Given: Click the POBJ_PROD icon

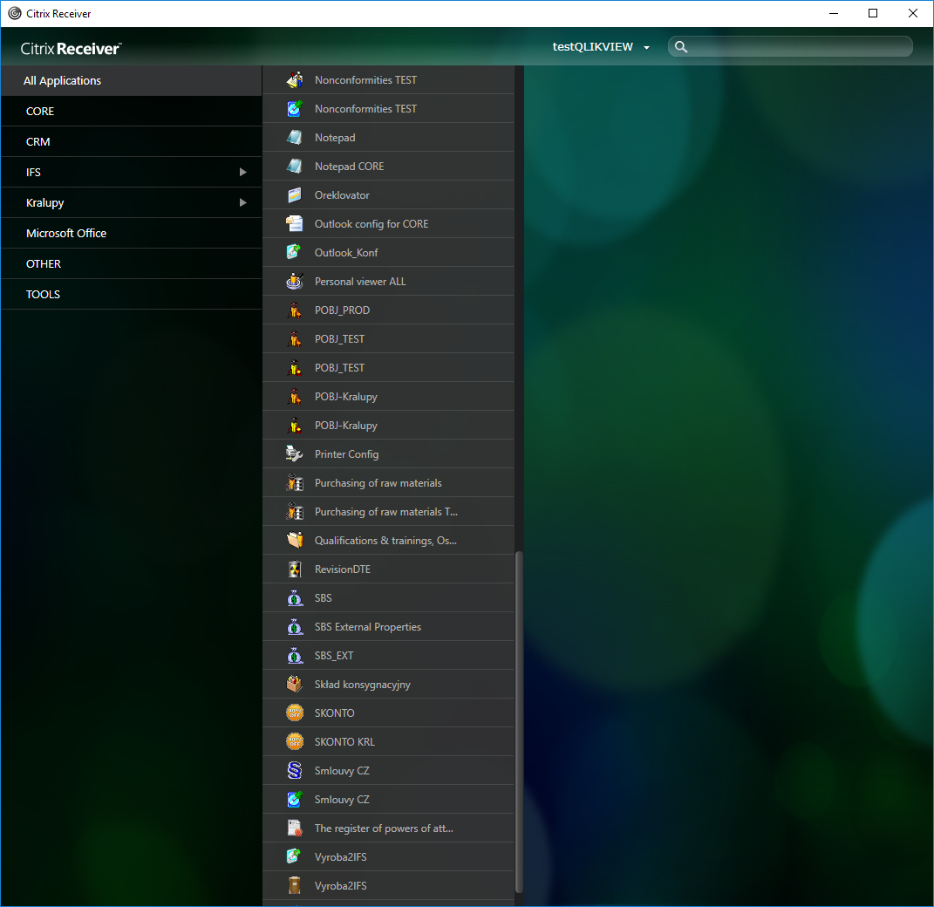Looking at the screenshot, I should [294, 310].
